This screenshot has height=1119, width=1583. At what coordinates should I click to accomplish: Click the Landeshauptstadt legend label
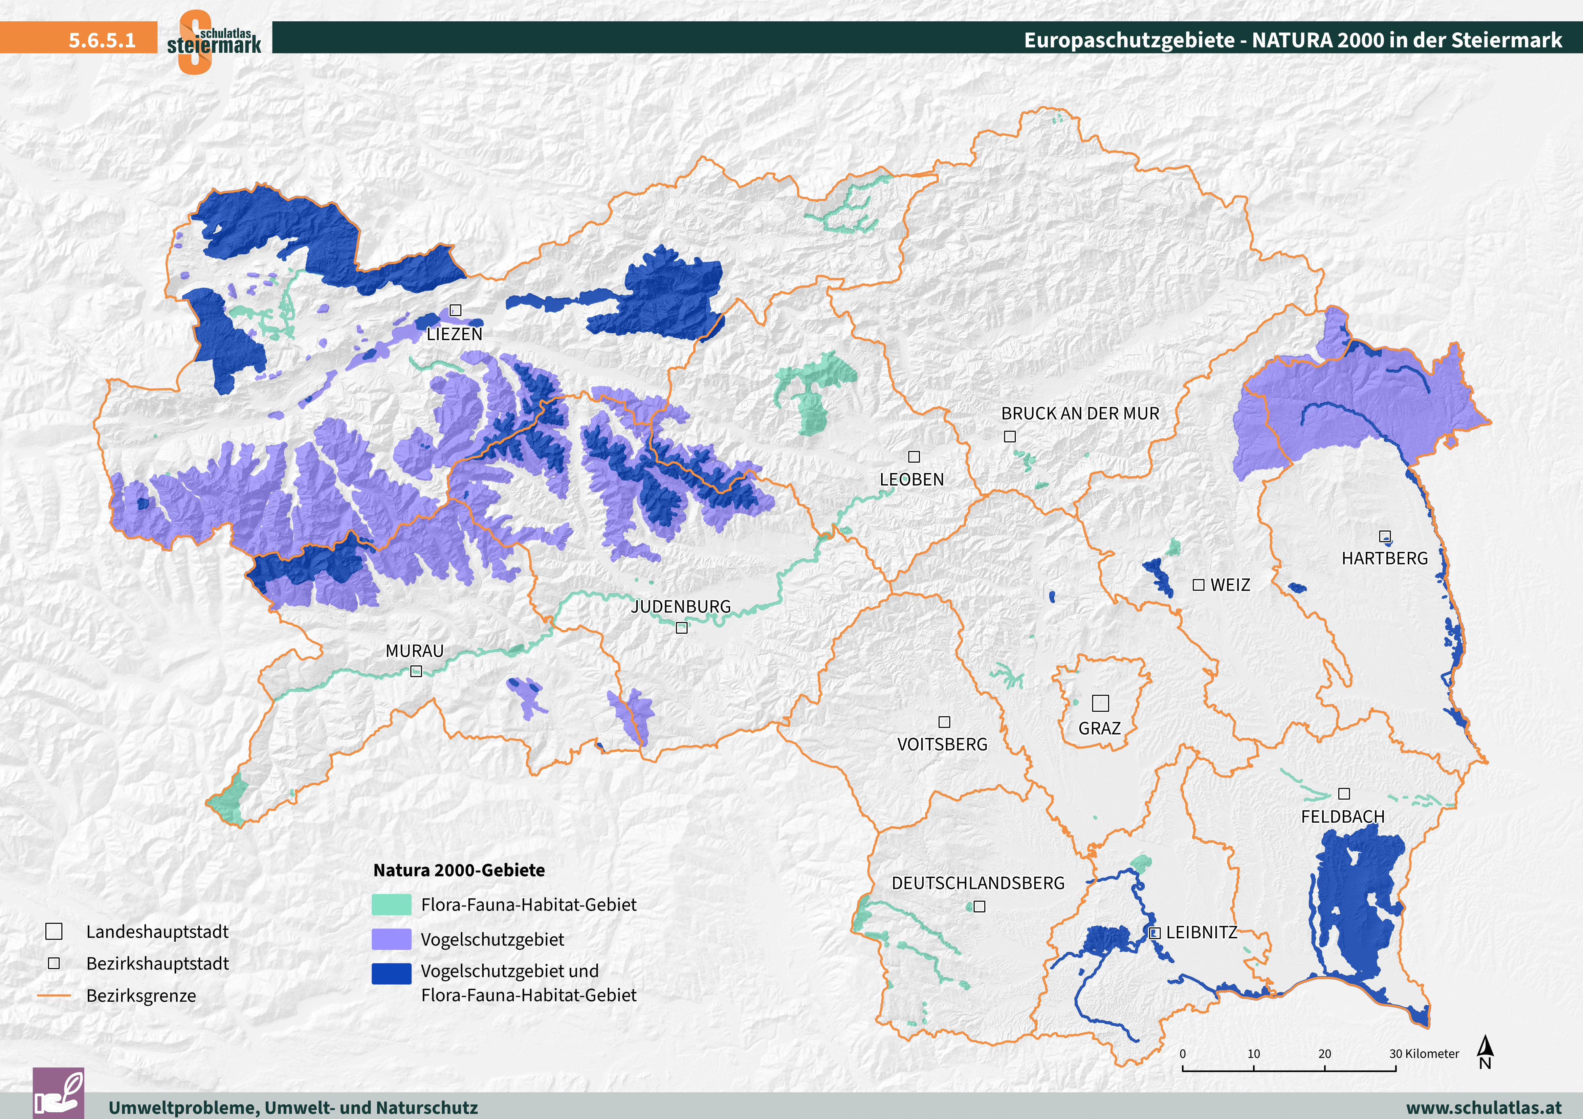157,932
